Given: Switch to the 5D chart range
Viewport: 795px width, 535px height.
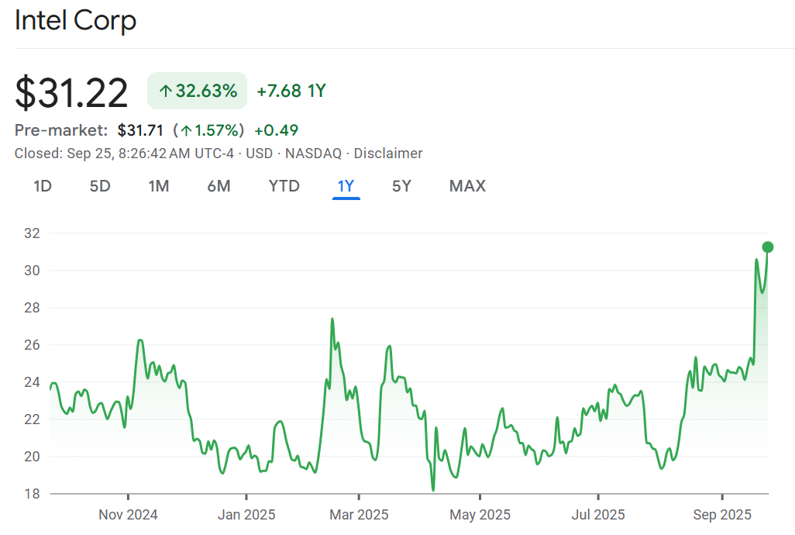Looking at the screenshot, I should point(100,186).
